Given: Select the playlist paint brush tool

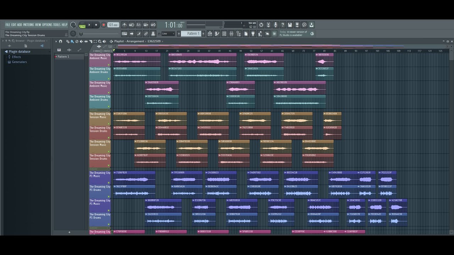Looking at the screenshot, I should (x=72, y=41).
